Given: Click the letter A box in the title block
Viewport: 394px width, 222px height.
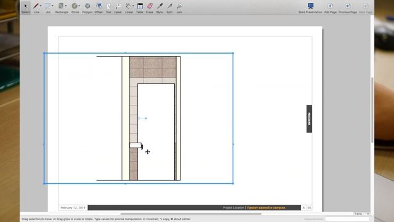Looking at the screenshot, I should (304, 208).
